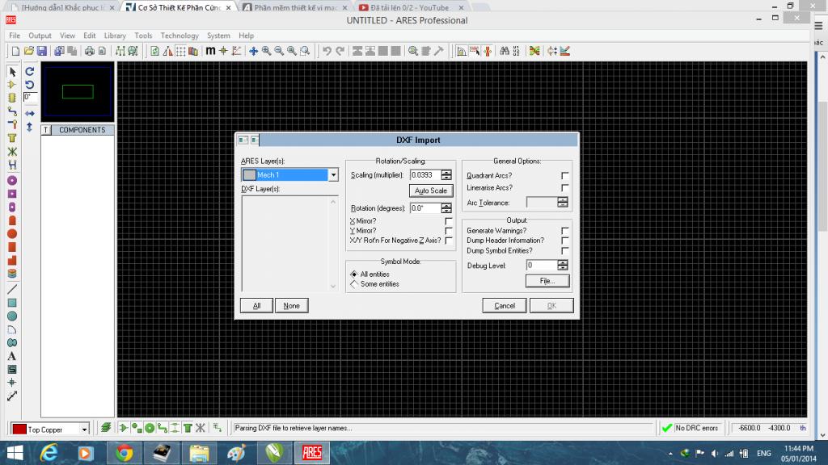Screen dimensions: 828x465
Task: Click the File... button in Output group
Action: 547,281
